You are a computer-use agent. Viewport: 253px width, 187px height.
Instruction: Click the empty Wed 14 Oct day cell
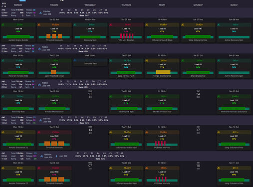click(90, 138)
